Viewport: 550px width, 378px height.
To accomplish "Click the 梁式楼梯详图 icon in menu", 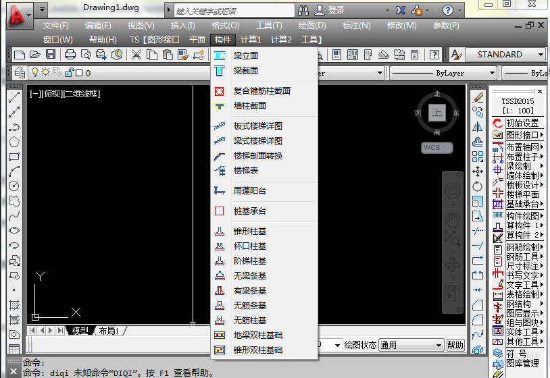I will click(220, 141).
